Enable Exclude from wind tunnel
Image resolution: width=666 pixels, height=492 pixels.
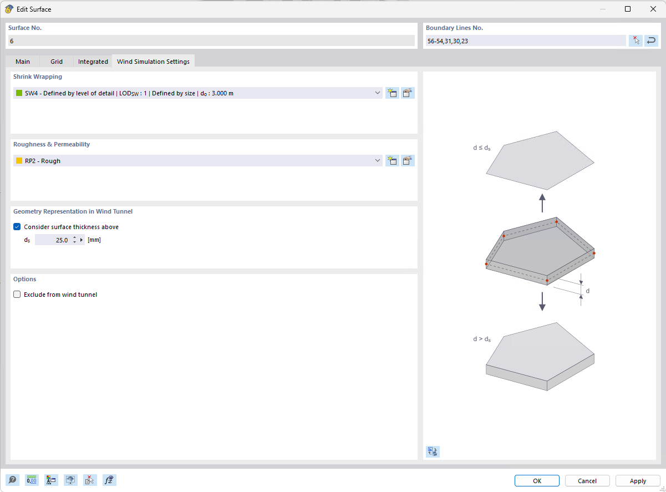tap(17, 294)
